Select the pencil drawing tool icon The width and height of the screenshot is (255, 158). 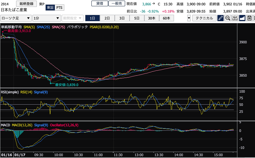221,18
